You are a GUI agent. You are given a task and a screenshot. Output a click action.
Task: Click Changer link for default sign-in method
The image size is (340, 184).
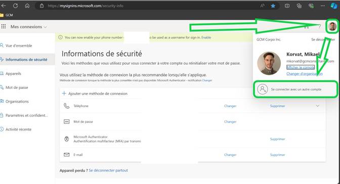207,80
